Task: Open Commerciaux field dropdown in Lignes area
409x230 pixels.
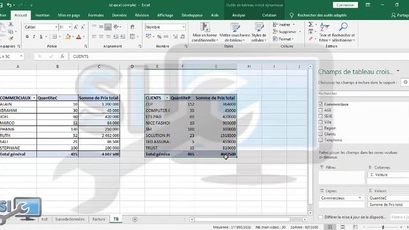Action: (x=360, y=198)
